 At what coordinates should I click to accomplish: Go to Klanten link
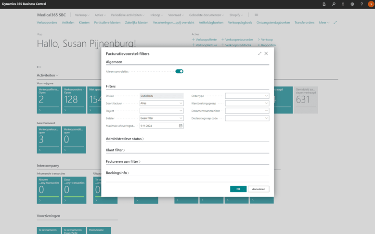click(84, 23)
